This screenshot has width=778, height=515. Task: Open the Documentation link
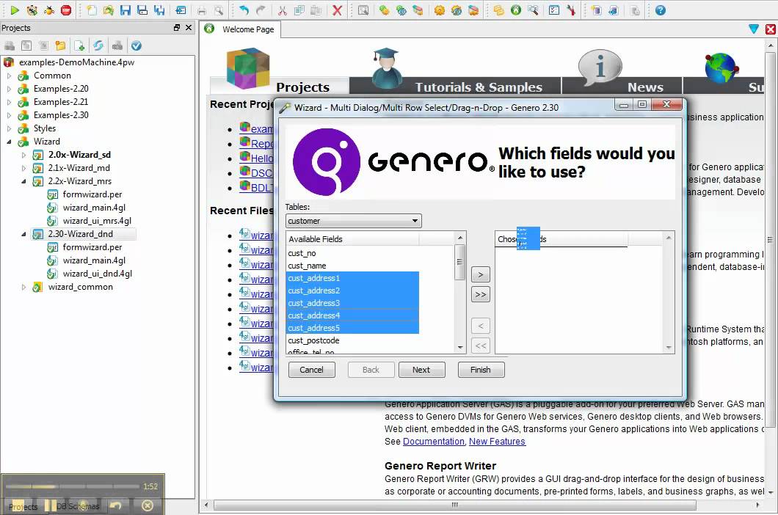click(x=434, y=441)
